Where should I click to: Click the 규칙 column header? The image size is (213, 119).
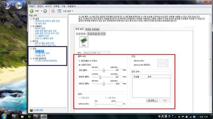click(158, 77)
